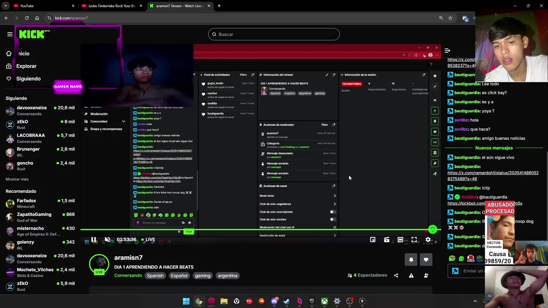Open Epic Games Launcher from taskbar
This screenshot has width=548, height=308.
(x=312, y=301)
